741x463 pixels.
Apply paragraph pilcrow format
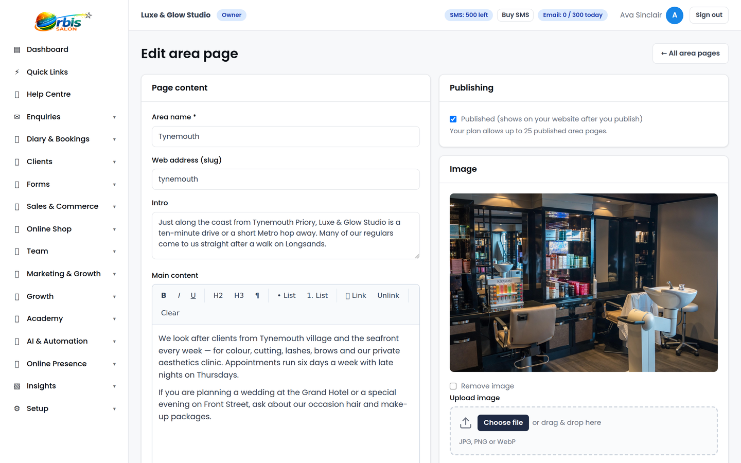(x=257, y=295)
